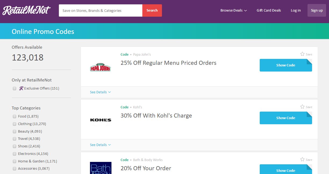Save the Papa John's offer star
Screen dimensions: 329x174
(302, 54)
